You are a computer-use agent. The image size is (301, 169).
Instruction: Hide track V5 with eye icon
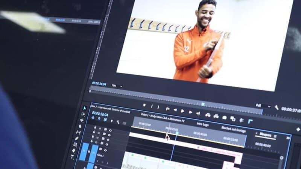(x=110, y=130)
